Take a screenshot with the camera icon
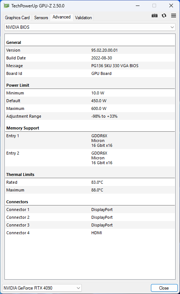Screen dimensions: 180x294 tap(154, 15)
